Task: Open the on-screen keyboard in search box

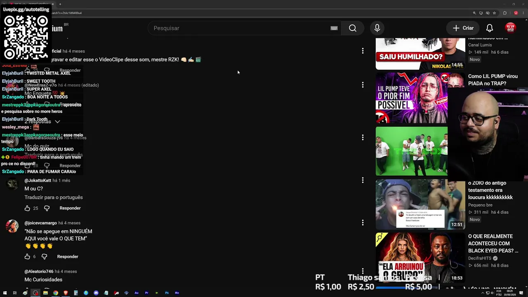Action: [x=334, y=28]
